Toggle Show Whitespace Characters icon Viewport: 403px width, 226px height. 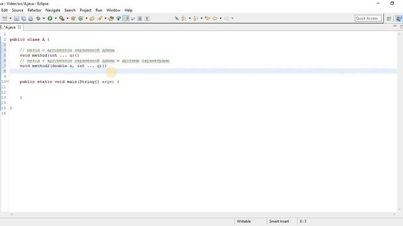click(147, 18)
